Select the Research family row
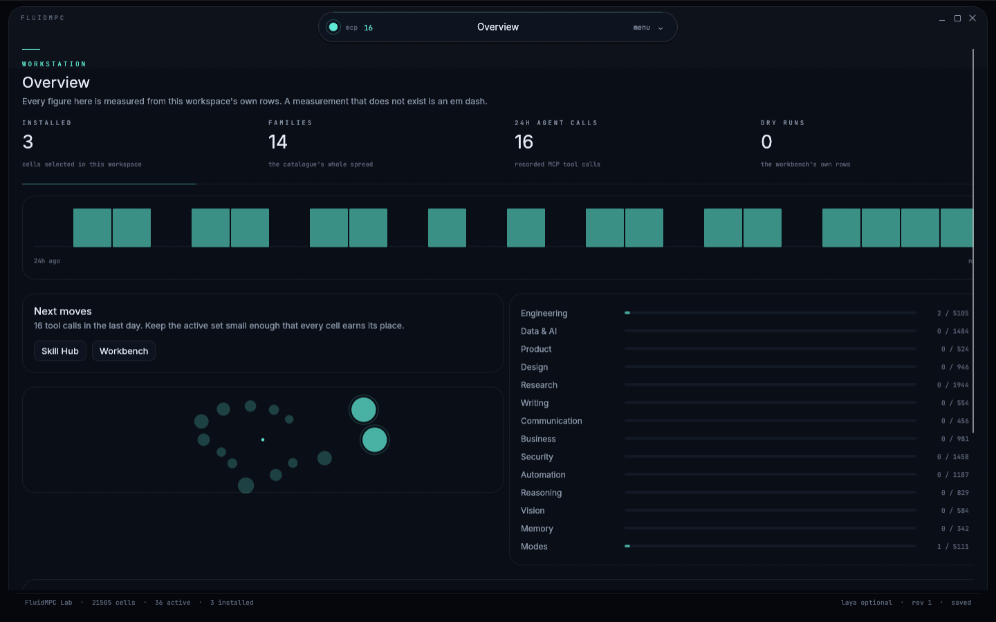 (x=745, y=385)
